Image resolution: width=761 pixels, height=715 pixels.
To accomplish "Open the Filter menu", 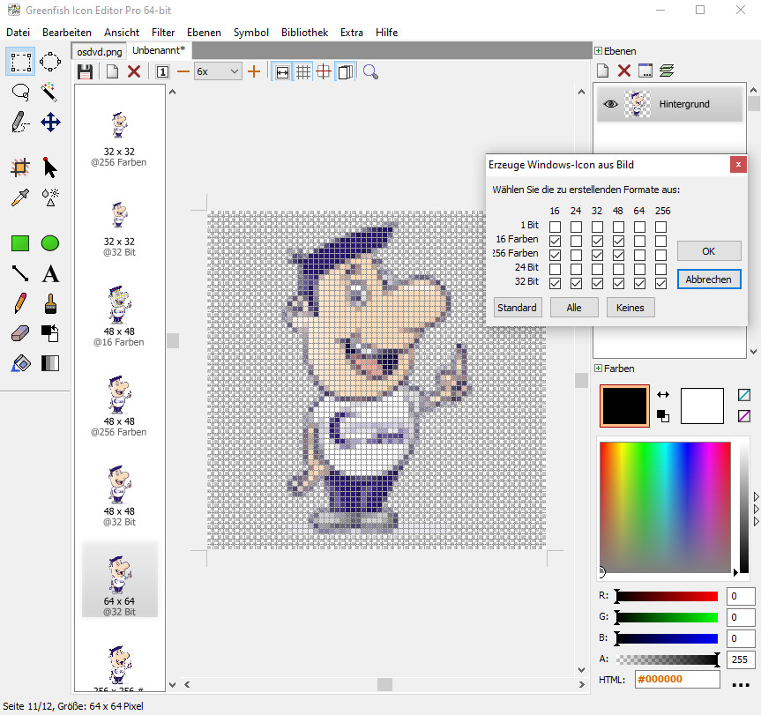I will pos(162,32).
